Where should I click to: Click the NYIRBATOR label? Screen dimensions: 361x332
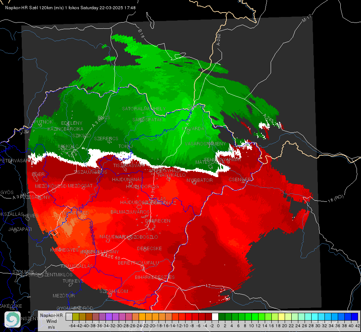pos(199,180)
